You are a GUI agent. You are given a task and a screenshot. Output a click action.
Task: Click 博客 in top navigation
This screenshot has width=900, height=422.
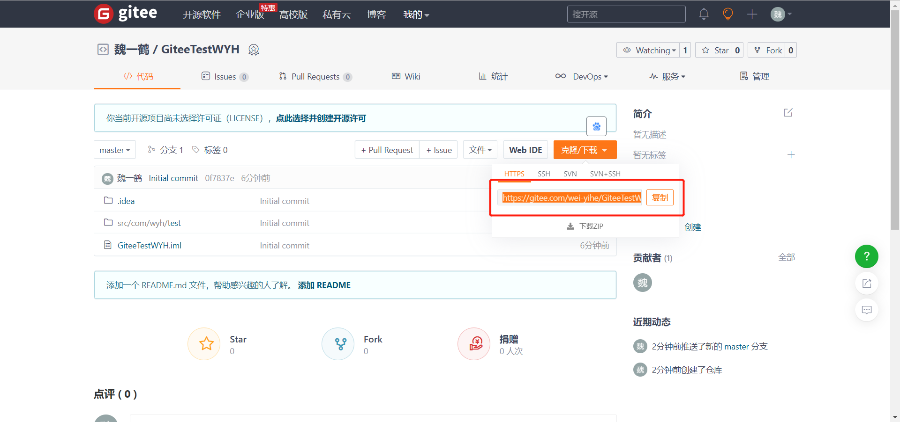[x=376, y=15]
